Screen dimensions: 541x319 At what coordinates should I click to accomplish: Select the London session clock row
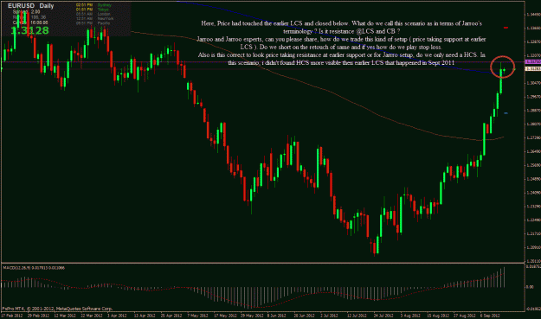[93, 14]
